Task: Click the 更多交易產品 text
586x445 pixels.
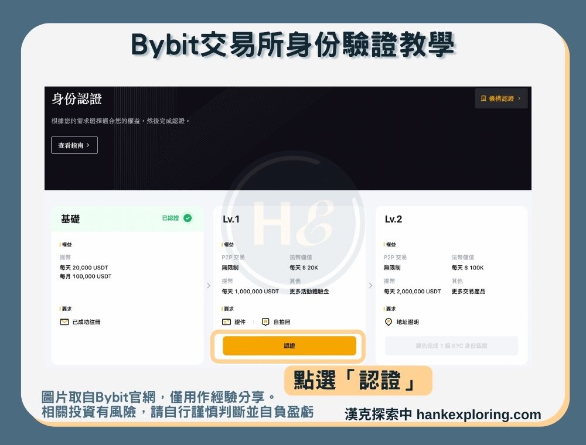Action: click(x=468, y=291)
